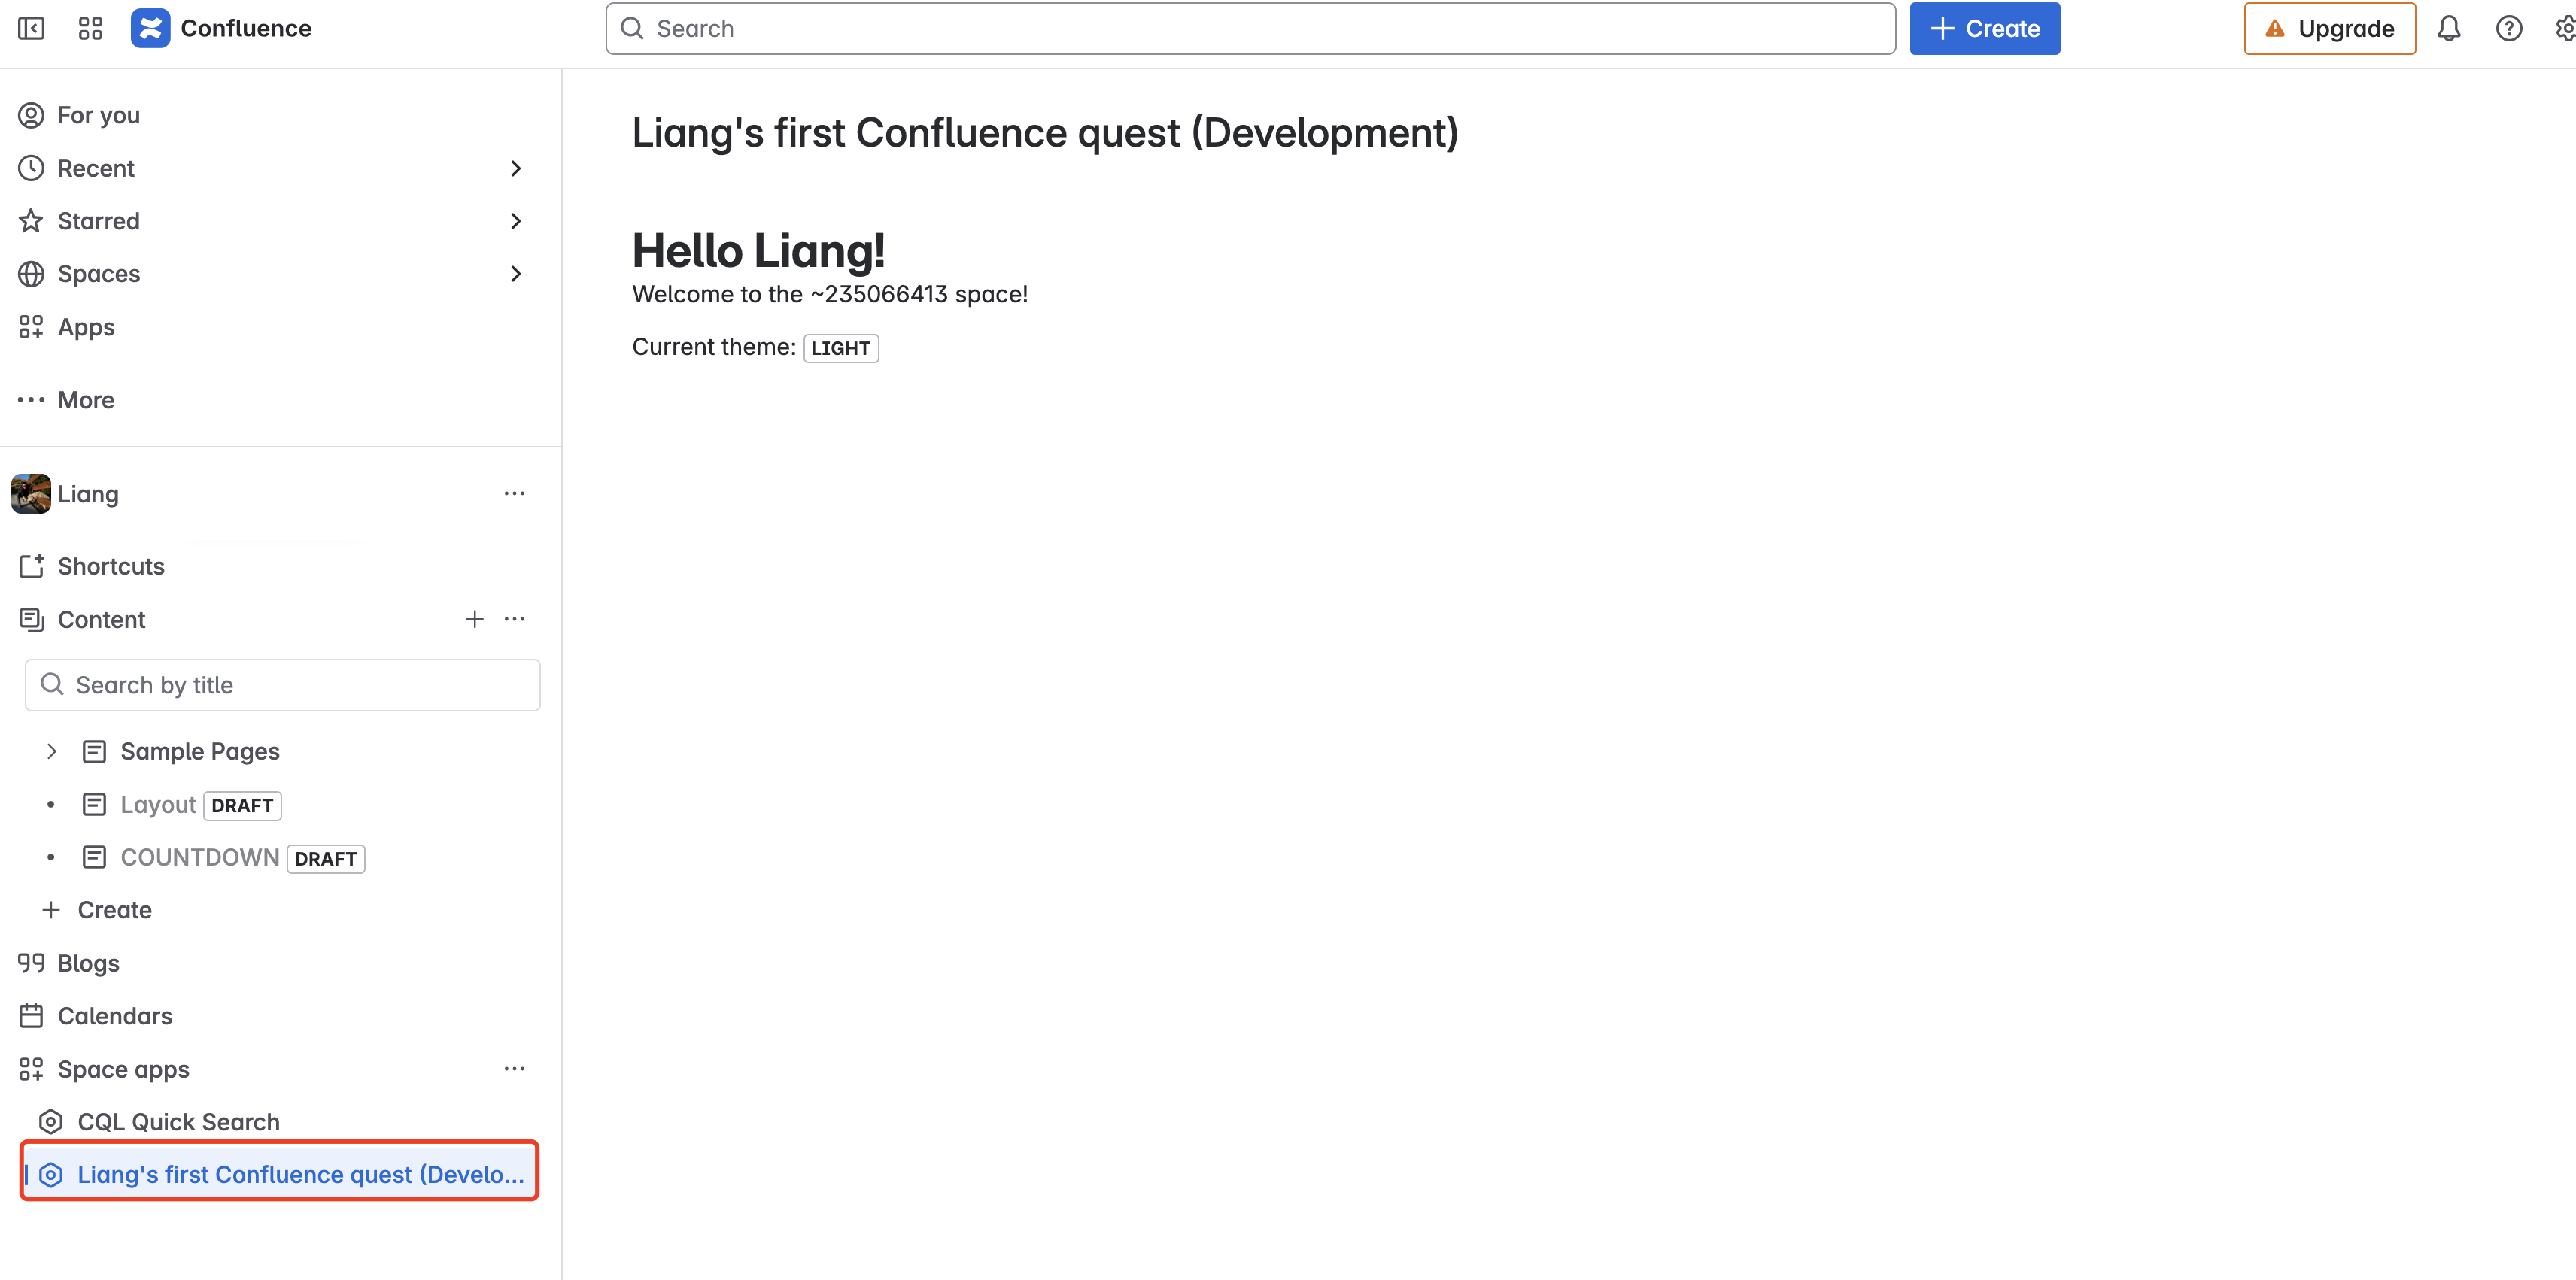Viewport: 2576px width, 1280px height.
Task: Click the Confluence logo icon
Action: 150,28
